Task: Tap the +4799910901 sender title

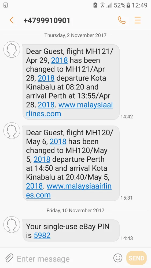Action: pos(47,20)
